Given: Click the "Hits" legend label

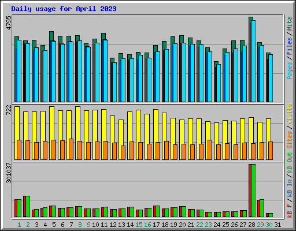Looking at the screenshot, I should click(x=290, y=24).
